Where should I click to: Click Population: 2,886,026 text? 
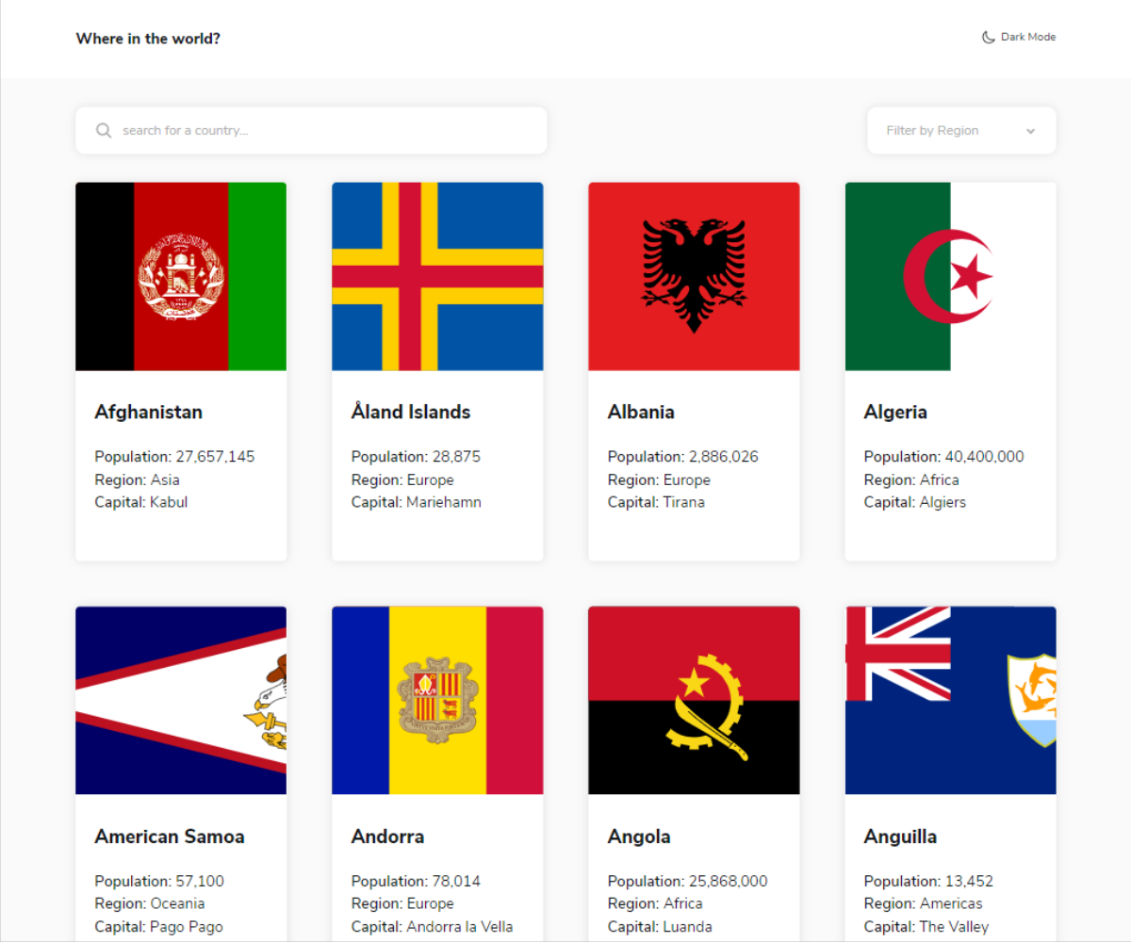point(683,457)
